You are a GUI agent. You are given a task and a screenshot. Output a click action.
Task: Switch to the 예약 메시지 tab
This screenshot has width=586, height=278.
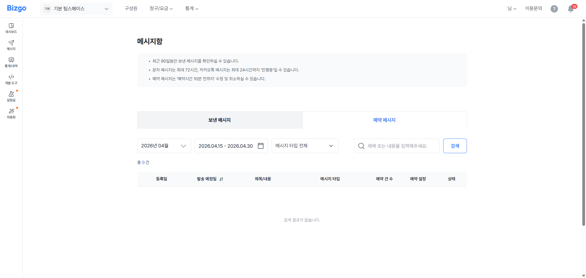click(384, 120)
